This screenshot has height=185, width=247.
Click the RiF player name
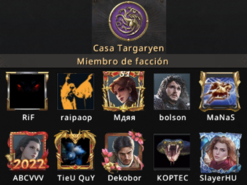[x=29, y=118]
